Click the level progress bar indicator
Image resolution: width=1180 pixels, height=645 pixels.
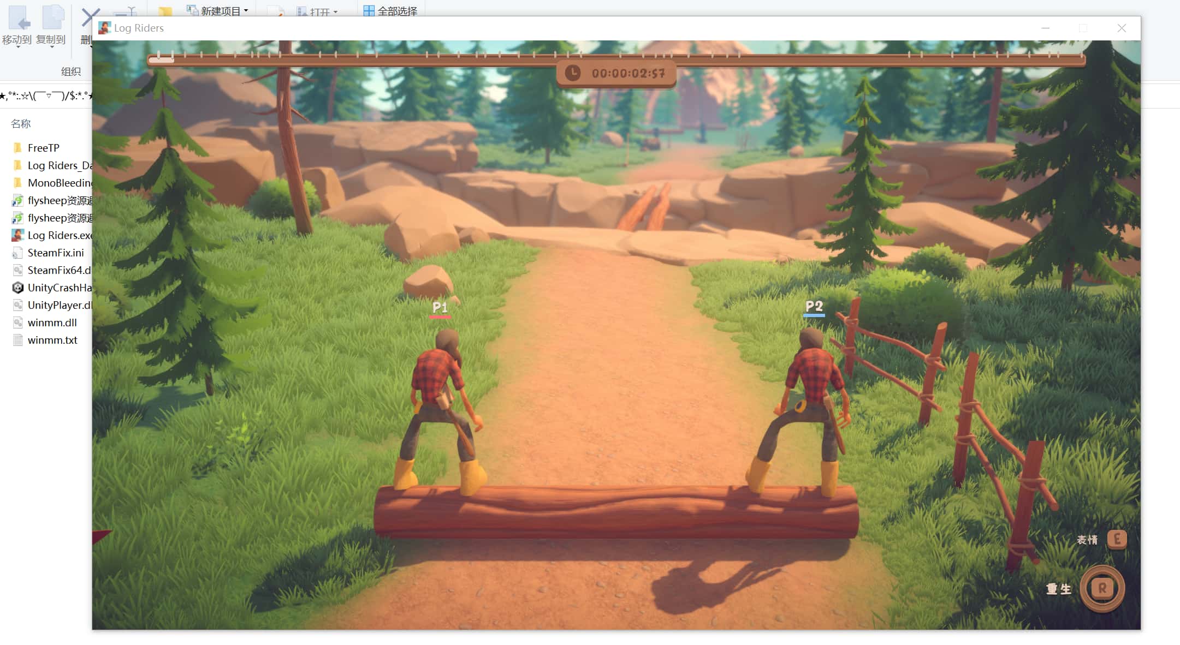162,59
